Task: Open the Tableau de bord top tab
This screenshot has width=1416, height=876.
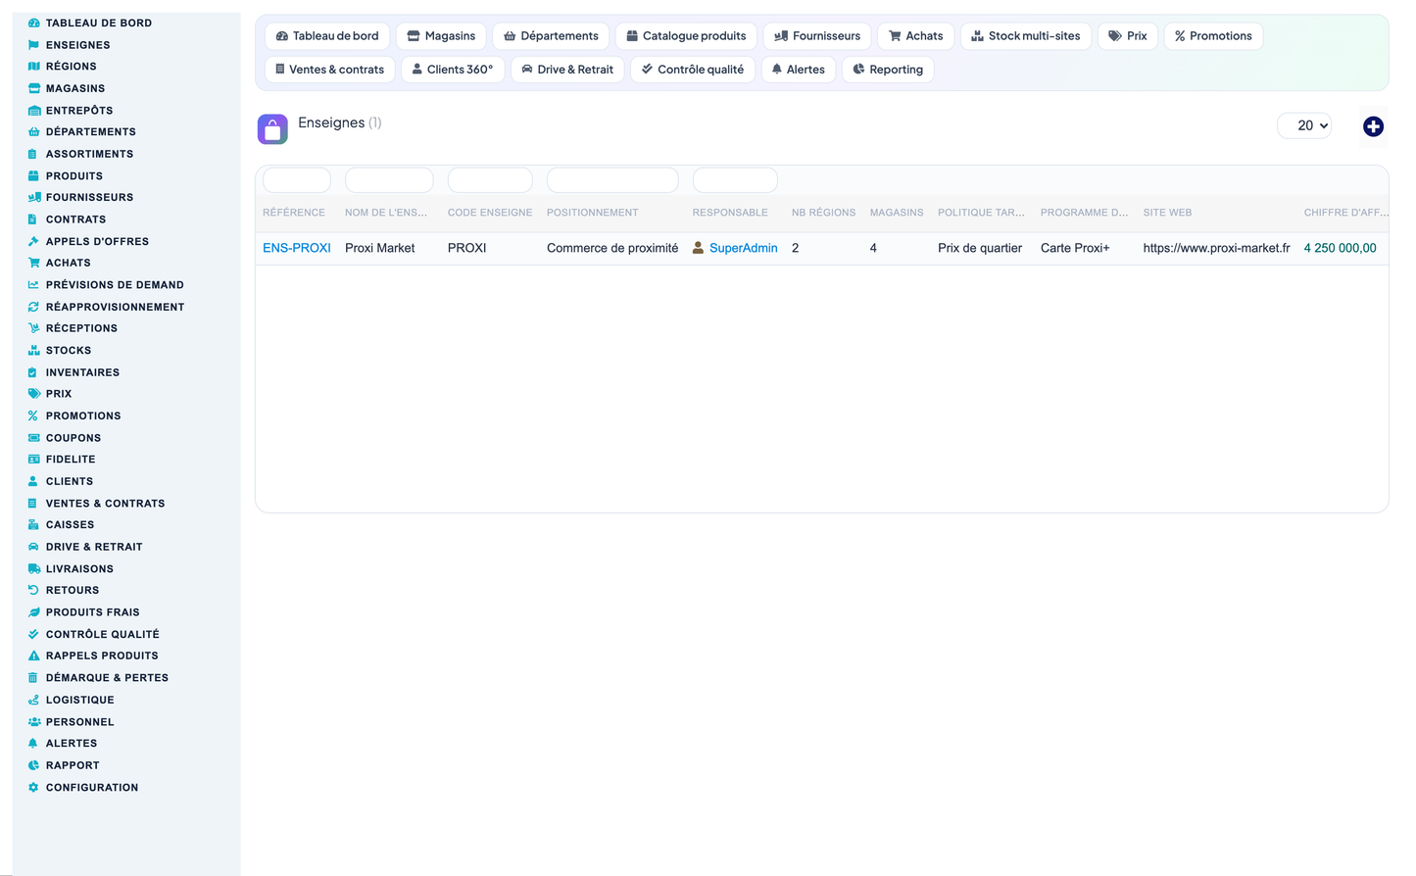Action: click(x=327, y=36)
